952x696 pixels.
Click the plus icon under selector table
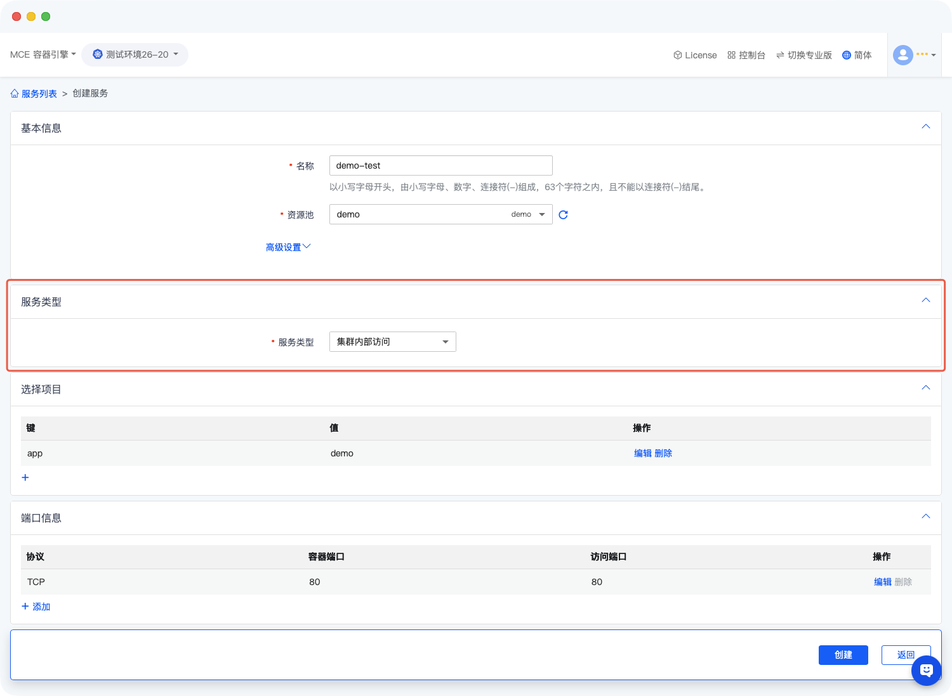click(25, 477)
